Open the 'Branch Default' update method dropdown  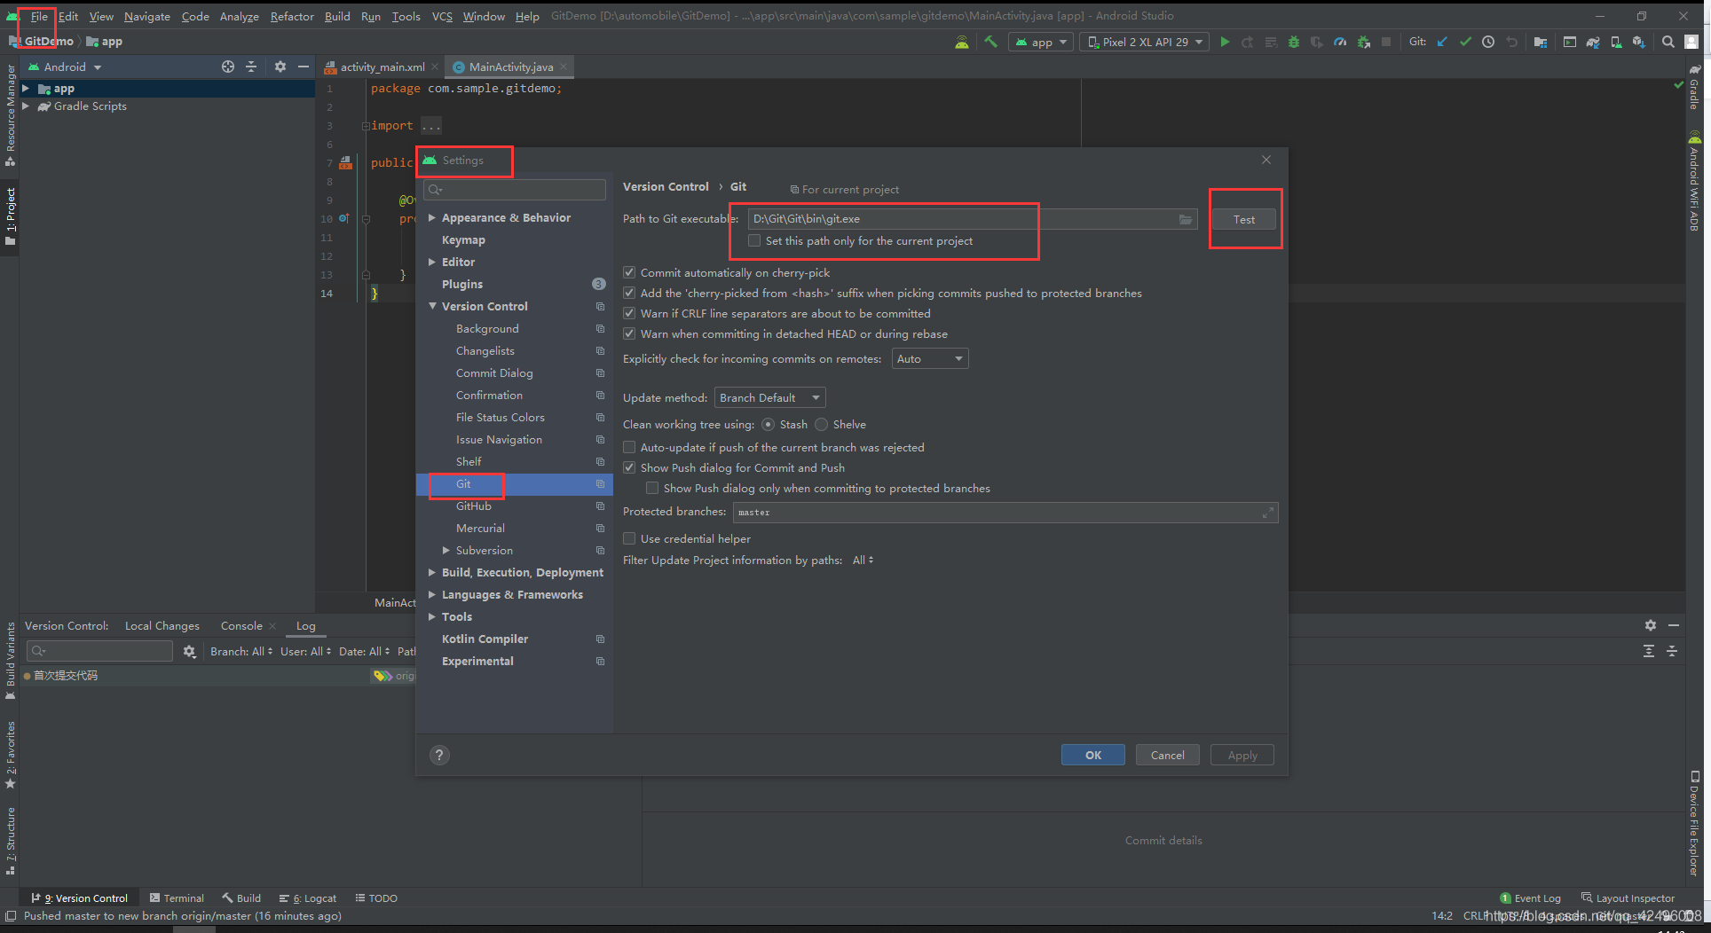pyautogui.click(x=770, y=397)
